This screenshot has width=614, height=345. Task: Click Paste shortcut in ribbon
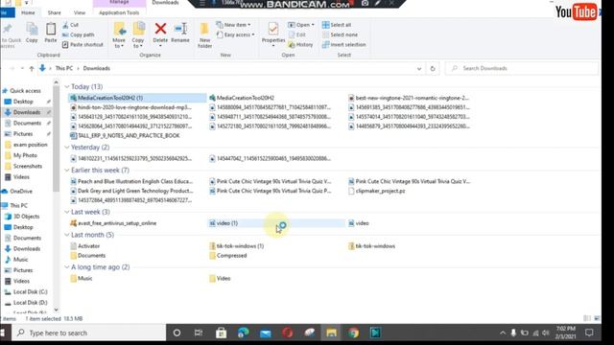[83, 45]
